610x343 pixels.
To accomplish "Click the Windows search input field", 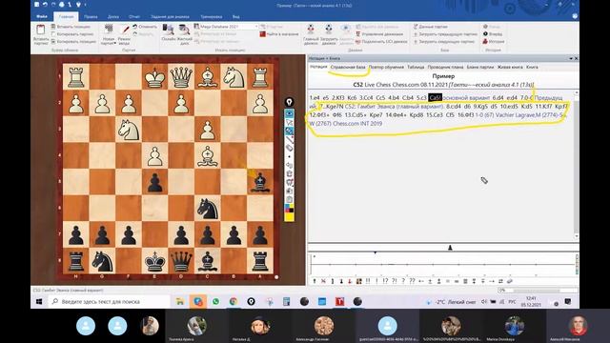I will coord(109,301).
